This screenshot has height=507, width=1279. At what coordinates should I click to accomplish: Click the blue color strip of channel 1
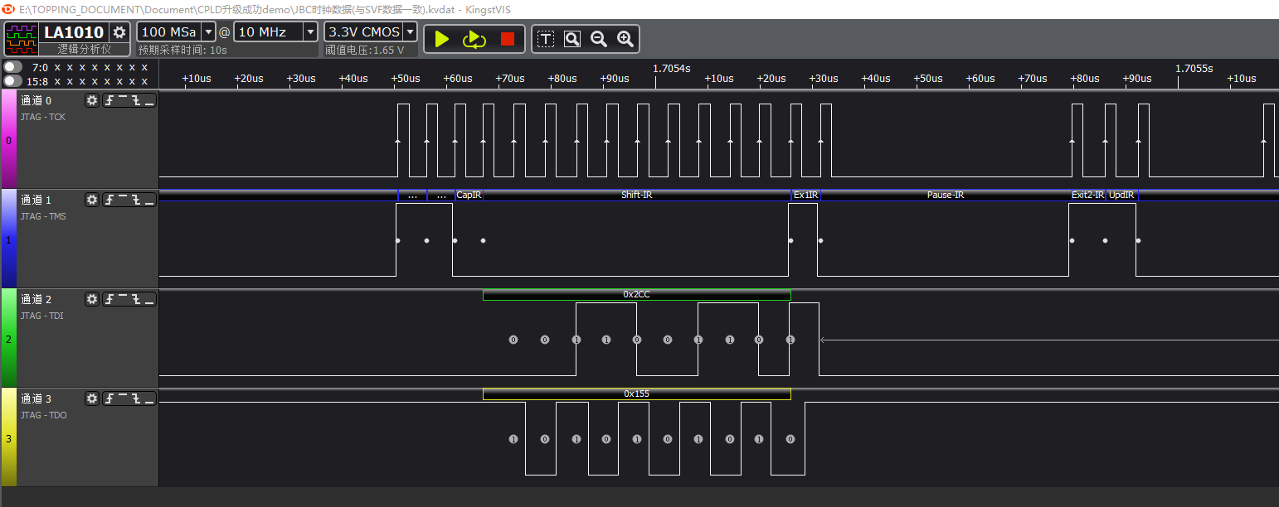(8, 239)
